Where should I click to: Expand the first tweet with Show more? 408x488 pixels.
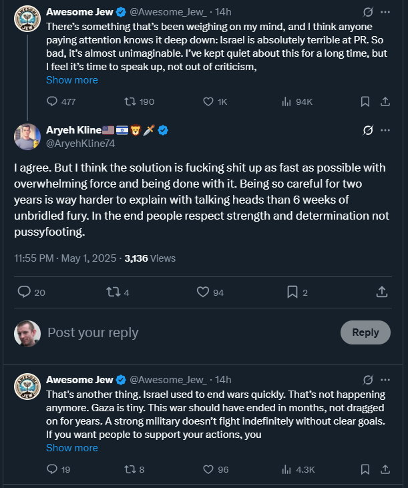(x=71, y=80)
